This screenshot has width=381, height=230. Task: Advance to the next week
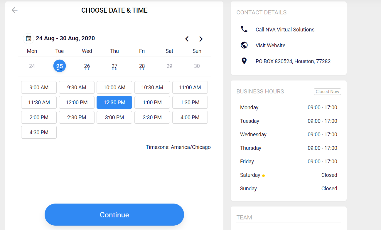coord(201,39)
